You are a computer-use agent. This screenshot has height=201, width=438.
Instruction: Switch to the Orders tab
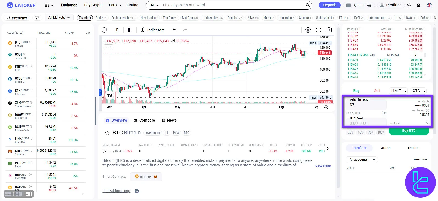pyautogui.click(x=386, y=148)
